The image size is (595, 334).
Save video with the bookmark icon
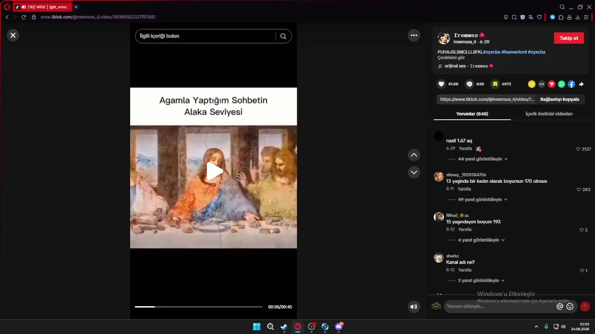(495, 84)
